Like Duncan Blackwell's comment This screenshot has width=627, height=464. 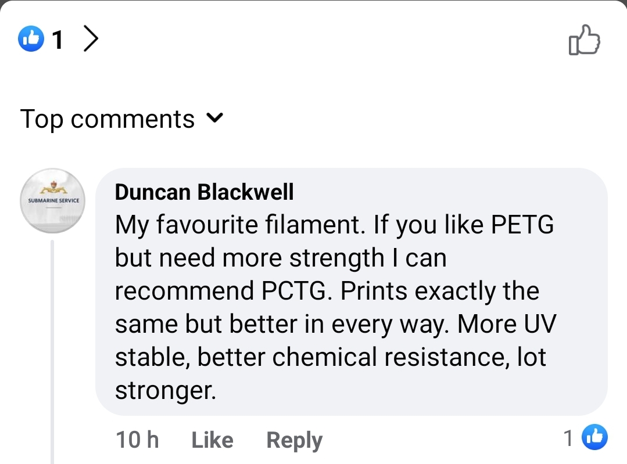coord(212,440)
